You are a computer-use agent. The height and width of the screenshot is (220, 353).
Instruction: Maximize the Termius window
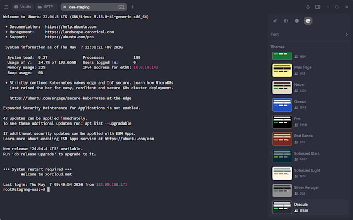point(337,7)
